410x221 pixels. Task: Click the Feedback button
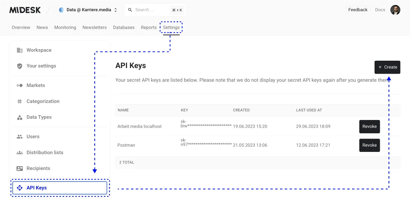point(358,10)
